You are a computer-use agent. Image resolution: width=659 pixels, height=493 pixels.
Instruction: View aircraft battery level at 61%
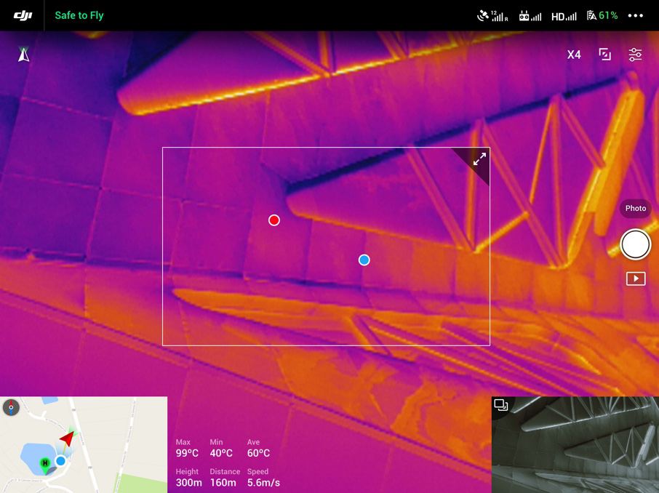[602, 15]
